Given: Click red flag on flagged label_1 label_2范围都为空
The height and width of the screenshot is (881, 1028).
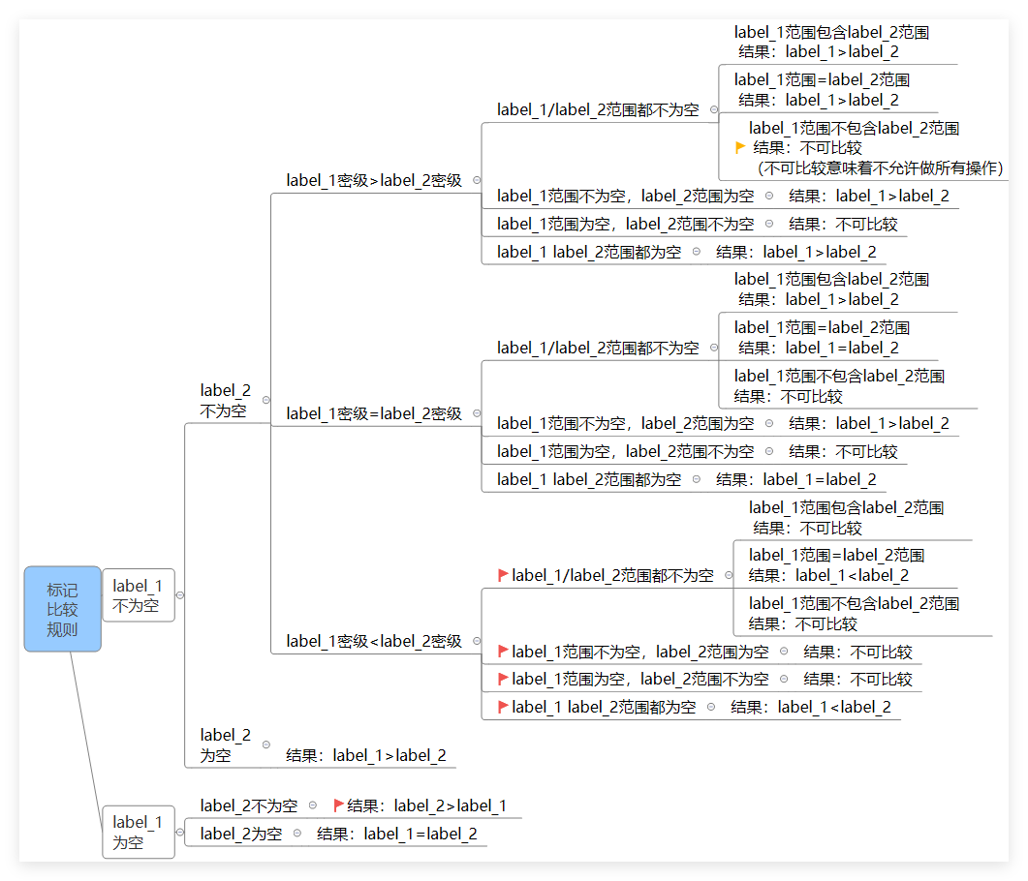Looking at the screenshot, I should pos(503,707).
